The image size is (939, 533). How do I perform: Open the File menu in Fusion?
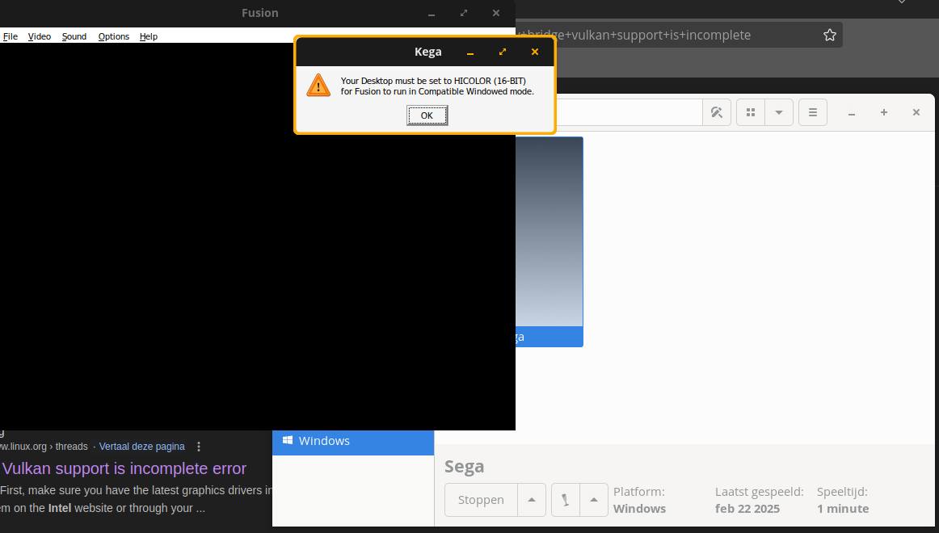pos(11,36)
